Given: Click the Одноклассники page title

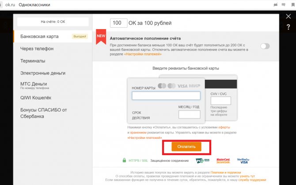Looking at the screenshot, I should (x=34, y=5).
